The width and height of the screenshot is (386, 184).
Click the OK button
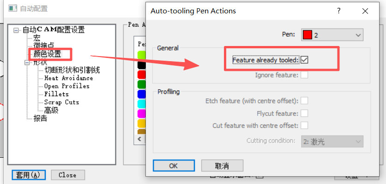pos(173,166)
